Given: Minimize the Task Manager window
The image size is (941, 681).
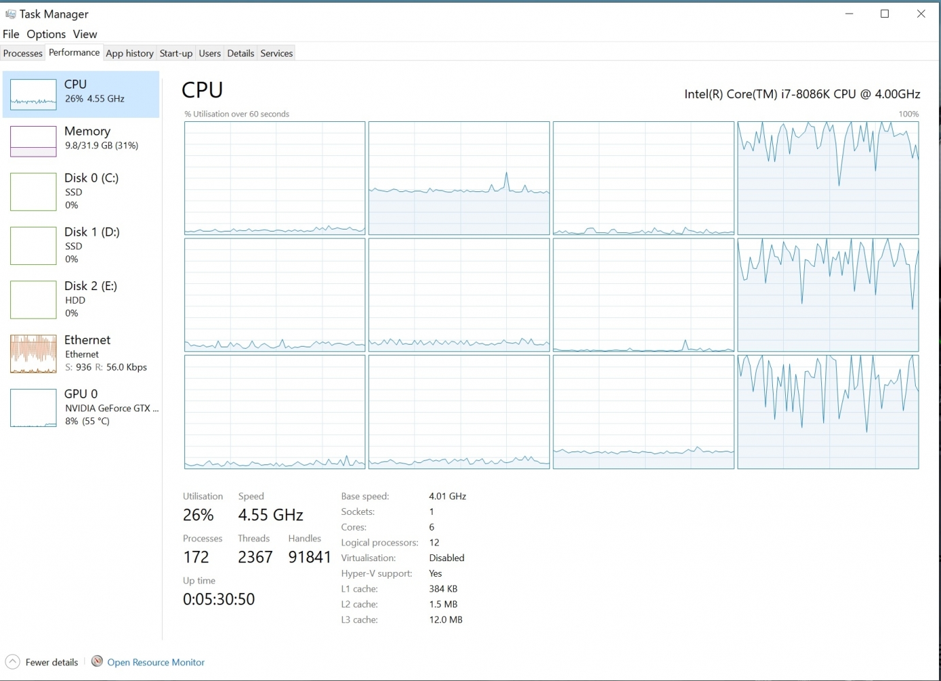Looking at the screenshot, I should pos(849,14).
